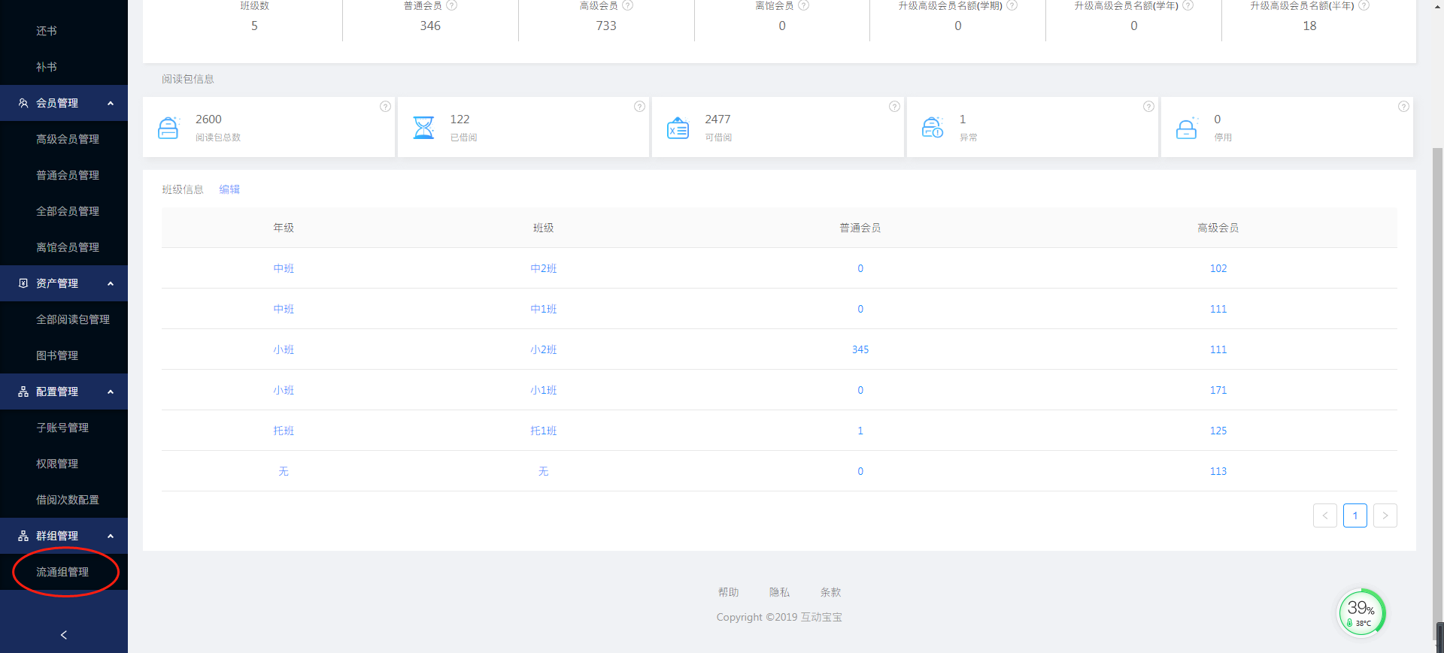Screen dimensions: 1444x653
Task: Click help icon beside 升级高级会员名额(半年)
Action: [1364, 5]
